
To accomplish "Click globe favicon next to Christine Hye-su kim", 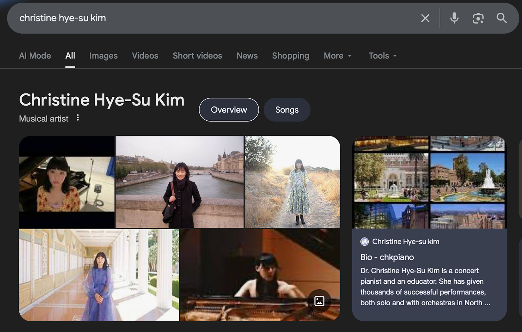I will 364,242.
